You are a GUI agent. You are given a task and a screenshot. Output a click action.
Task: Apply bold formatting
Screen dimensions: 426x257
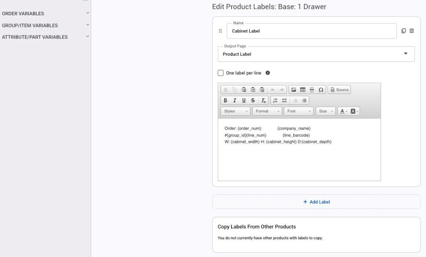(225, 100)
